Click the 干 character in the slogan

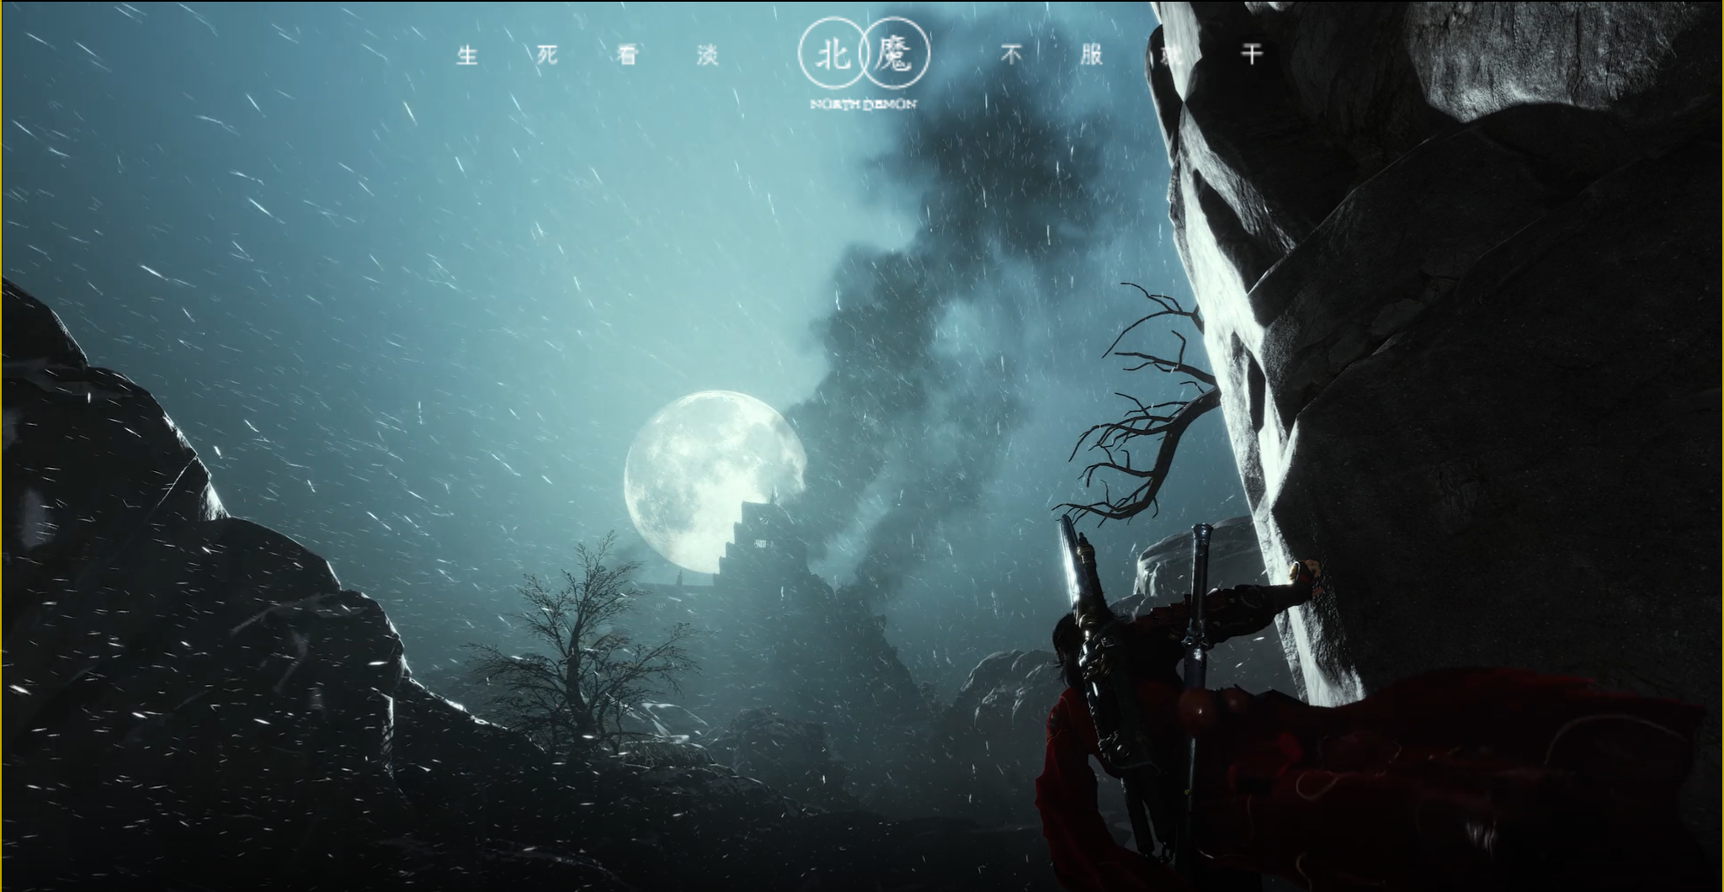tap(1253, 56)
